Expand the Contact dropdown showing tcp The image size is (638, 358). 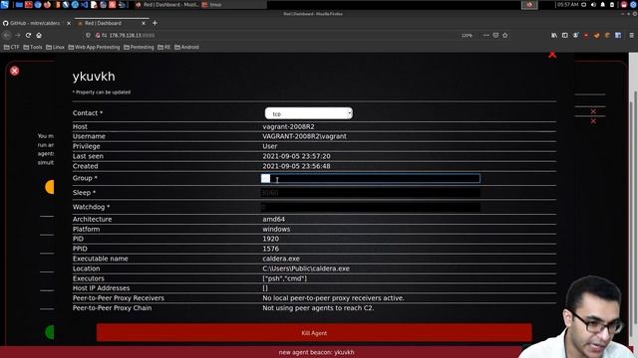pos(308,113)
